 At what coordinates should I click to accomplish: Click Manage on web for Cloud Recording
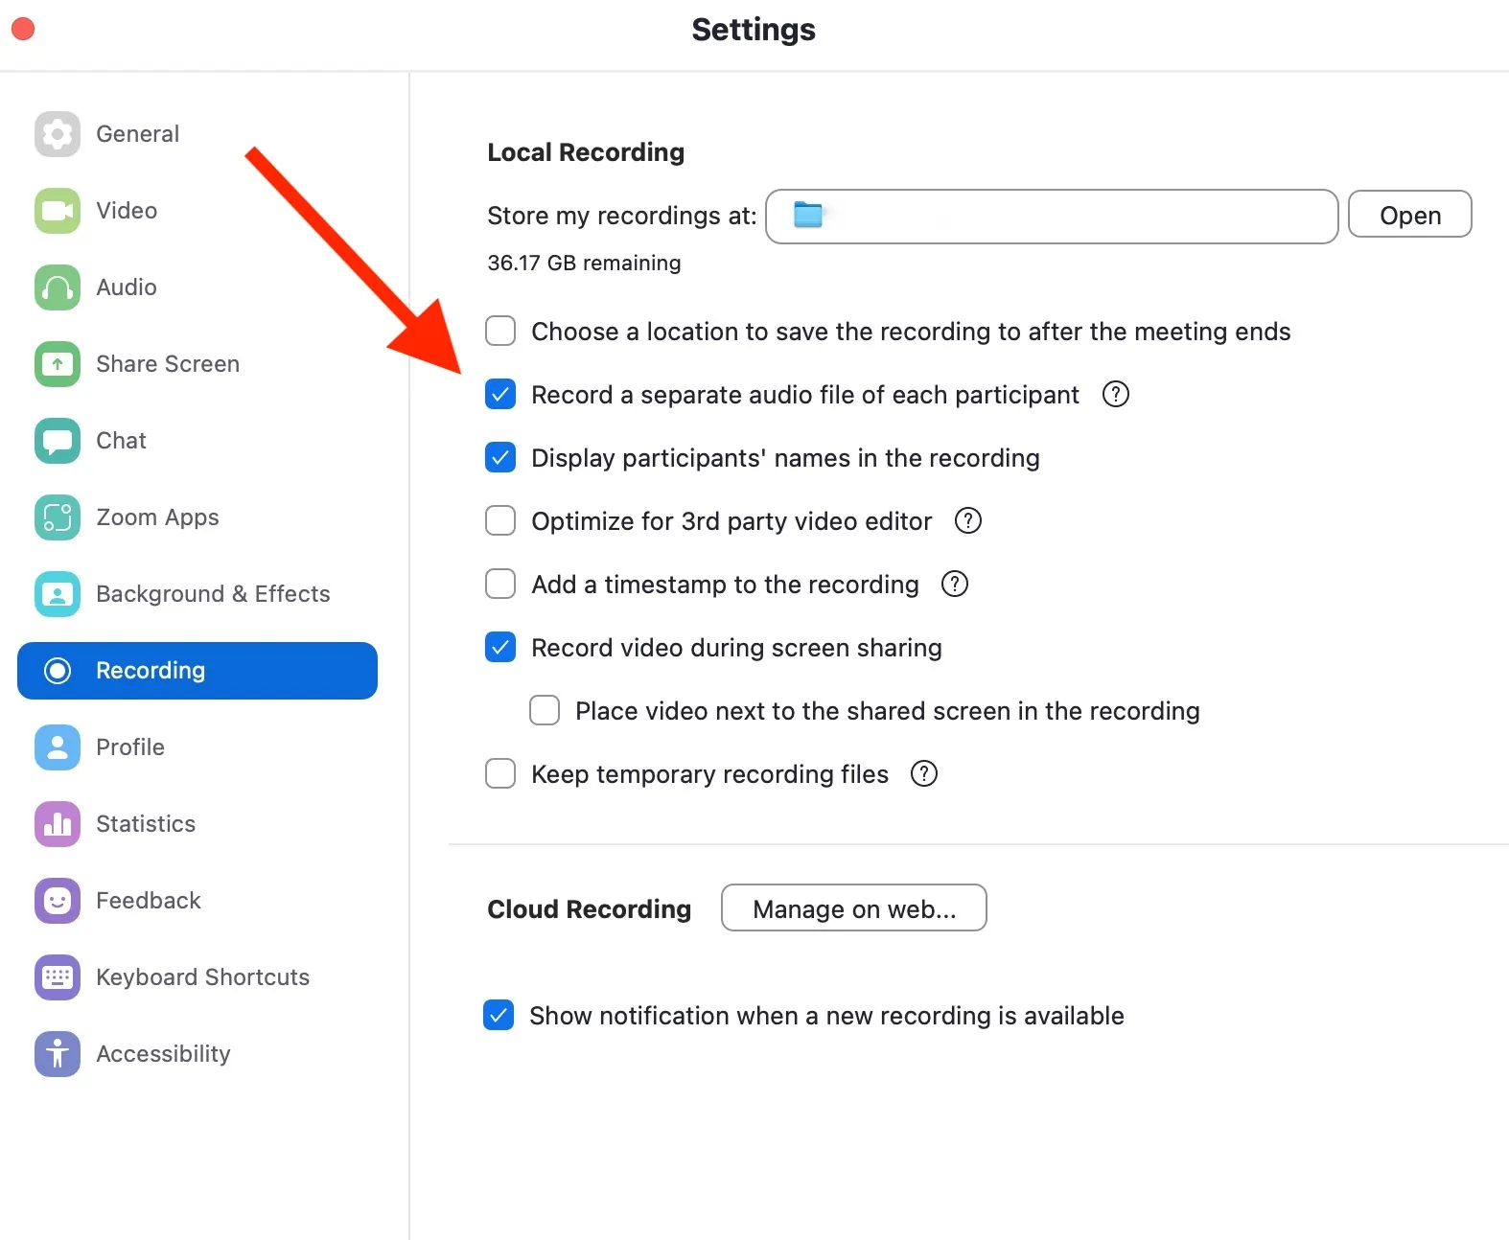click(853, 907)
